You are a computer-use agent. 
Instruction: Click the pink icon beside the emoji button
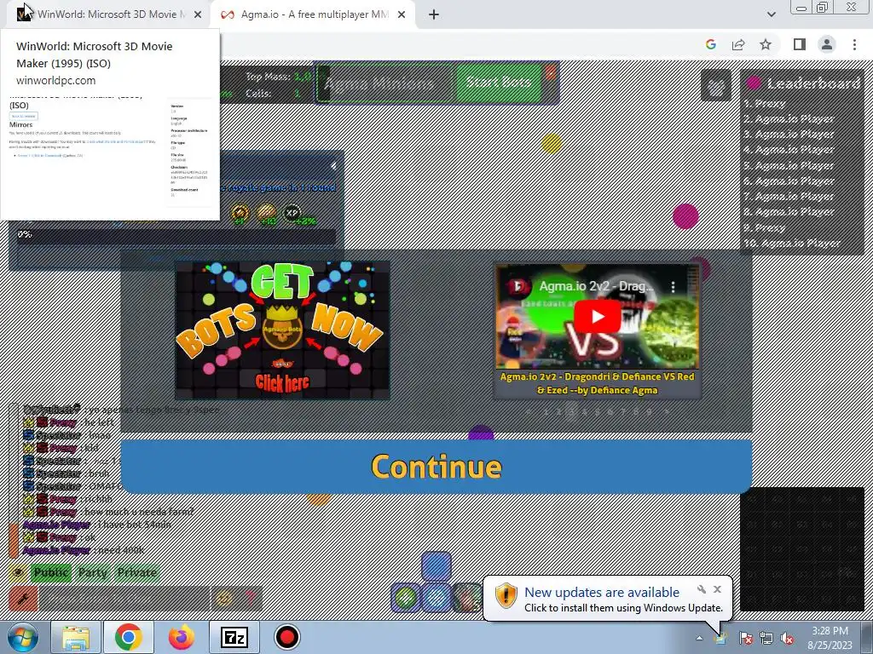tap(250, 599)
